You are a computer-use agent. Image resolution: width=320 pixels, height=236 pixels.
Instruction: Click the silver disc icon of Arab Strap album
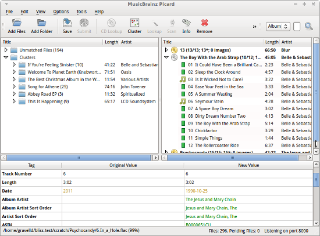coord(174,57)
